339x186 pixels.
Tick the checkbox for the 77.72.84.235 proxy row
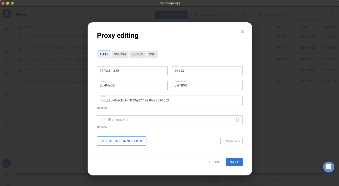(20, 37)
